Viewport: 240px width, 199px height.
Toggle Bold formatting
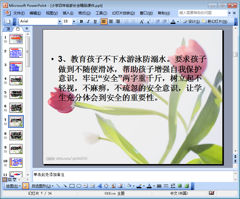coord(81,22)
